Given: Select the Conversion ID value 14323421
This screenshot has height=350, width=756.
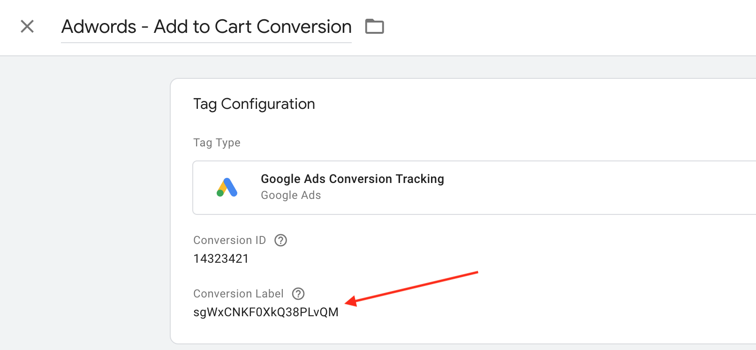Looking at the screenshot, I should [x=221, y=259].
